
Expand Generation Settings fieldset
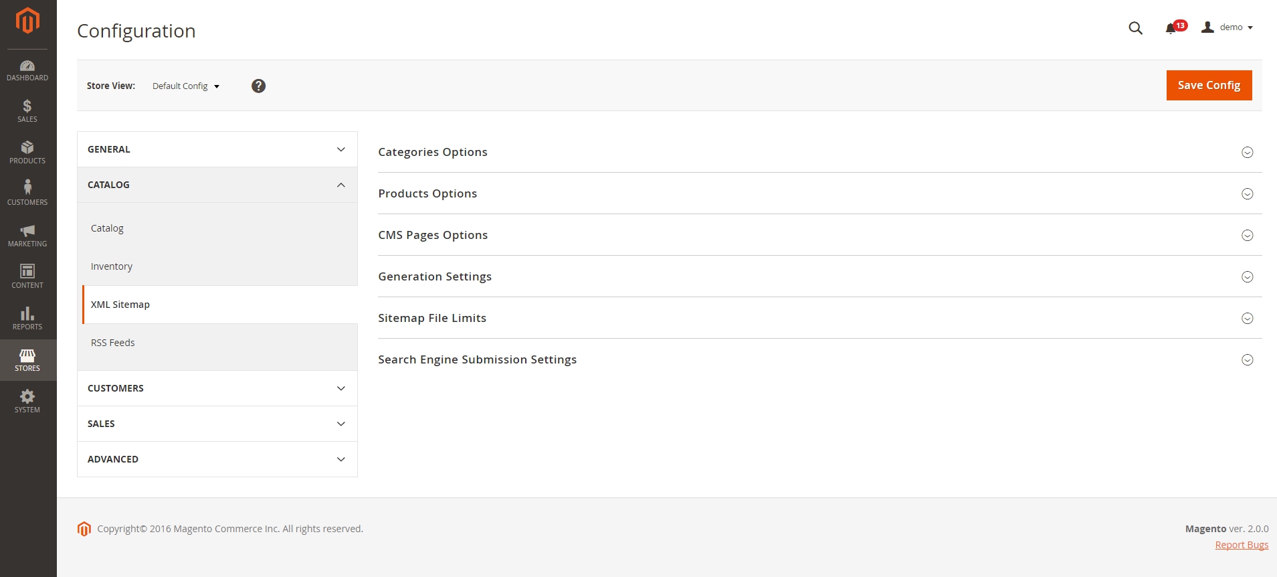click(x=819, y=276)
